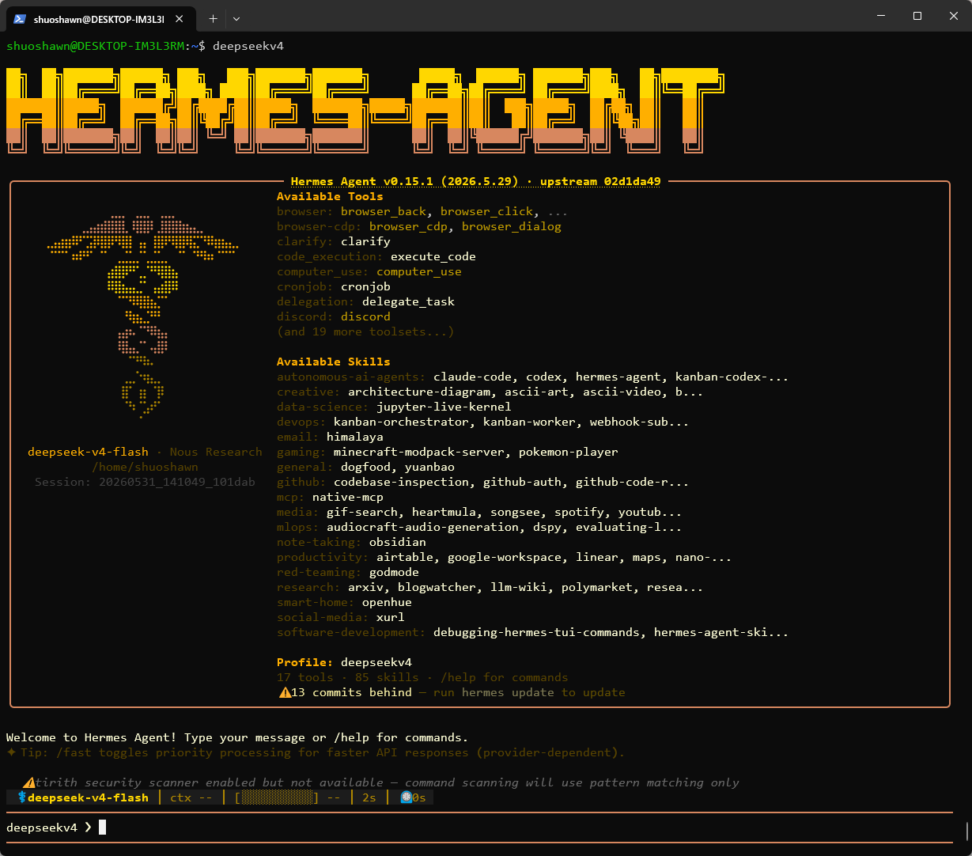Screen dimensions: 972x856
Task: Click 'himalaya' email skill
Action: [x=355, y=437]
